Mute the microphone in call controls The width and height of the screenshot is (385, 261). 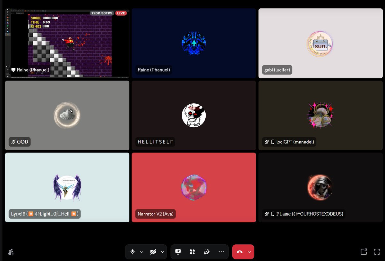pos(132,252)
